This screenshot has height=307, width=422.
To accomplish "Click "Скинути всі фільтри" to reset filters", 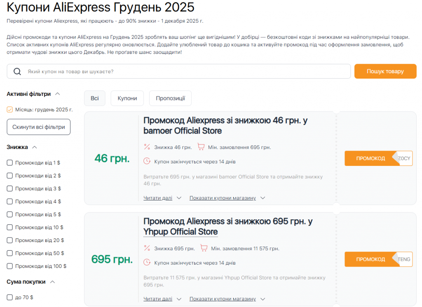I will 38,127.
